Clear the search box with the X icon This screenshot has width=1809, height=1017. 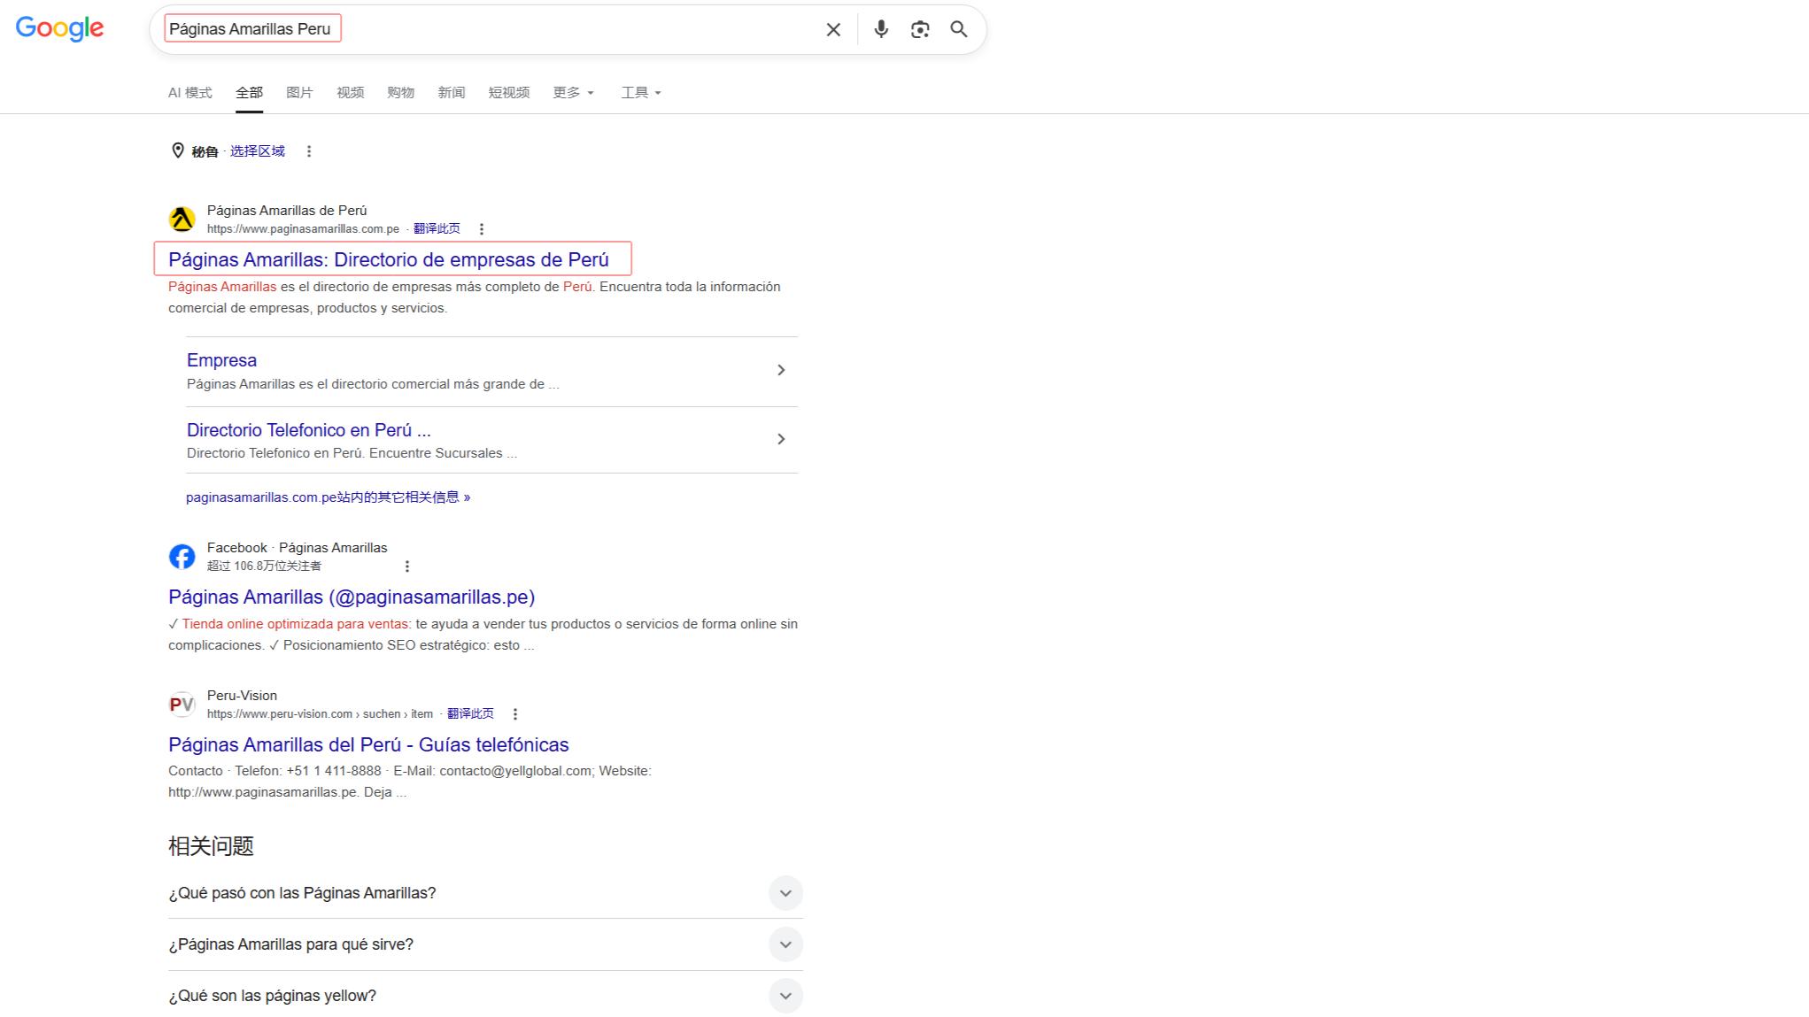pos(833,29)
